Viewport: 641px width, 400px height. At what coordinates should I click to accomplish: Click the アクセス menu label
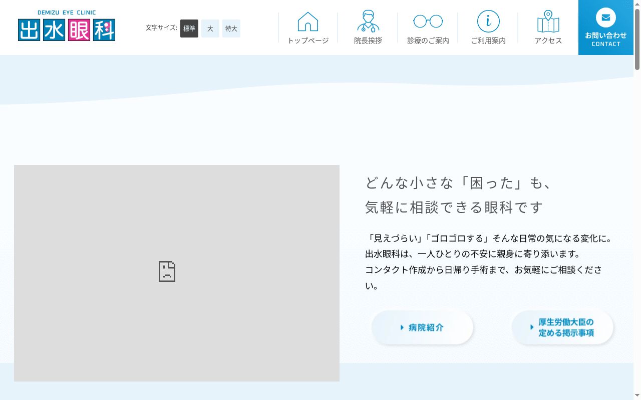point(548,41)
